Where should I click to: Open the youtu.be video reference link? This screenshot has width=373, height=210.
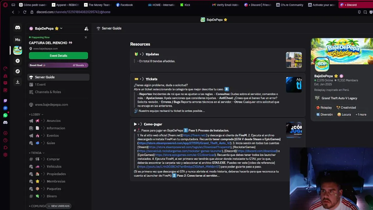179,167
